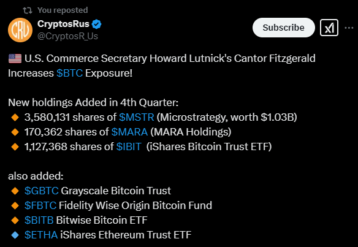Open the $FBTC cashtag link

pos(40,205)
